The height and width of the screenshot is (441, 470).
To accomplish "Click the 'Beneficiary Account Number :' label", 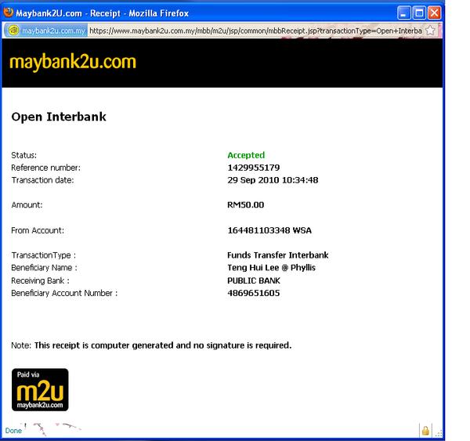I will tap(64, 293).
